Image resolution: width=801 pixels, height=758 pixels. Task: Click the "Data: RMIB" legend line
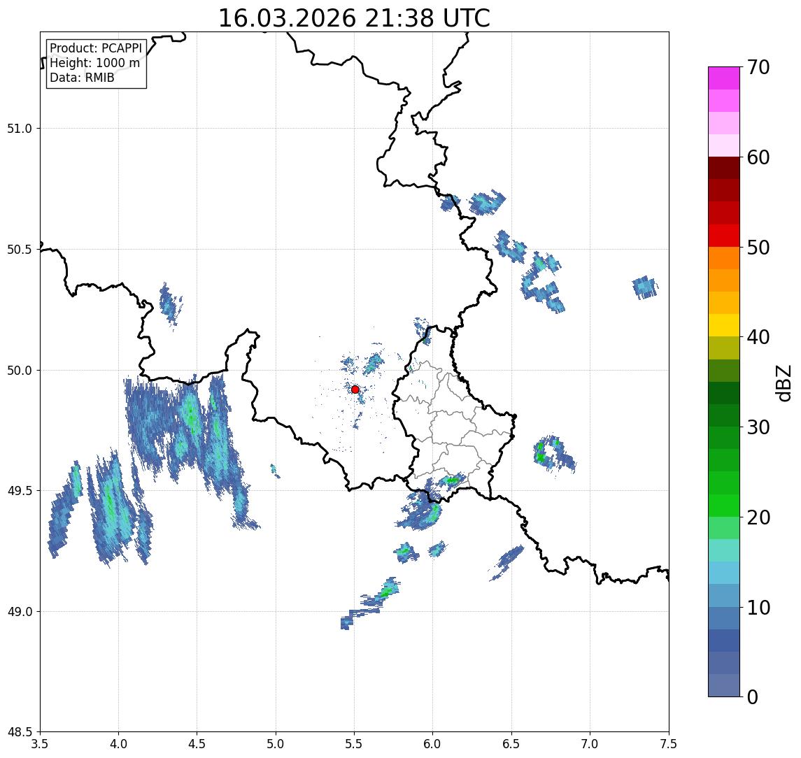(x=82, y=78)
